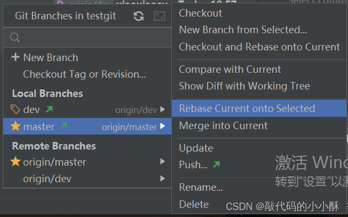Viewport: 348px width, 217px height.
Task: Expand the remote origin/master submenu arrow
Action: tap(163, 161)
